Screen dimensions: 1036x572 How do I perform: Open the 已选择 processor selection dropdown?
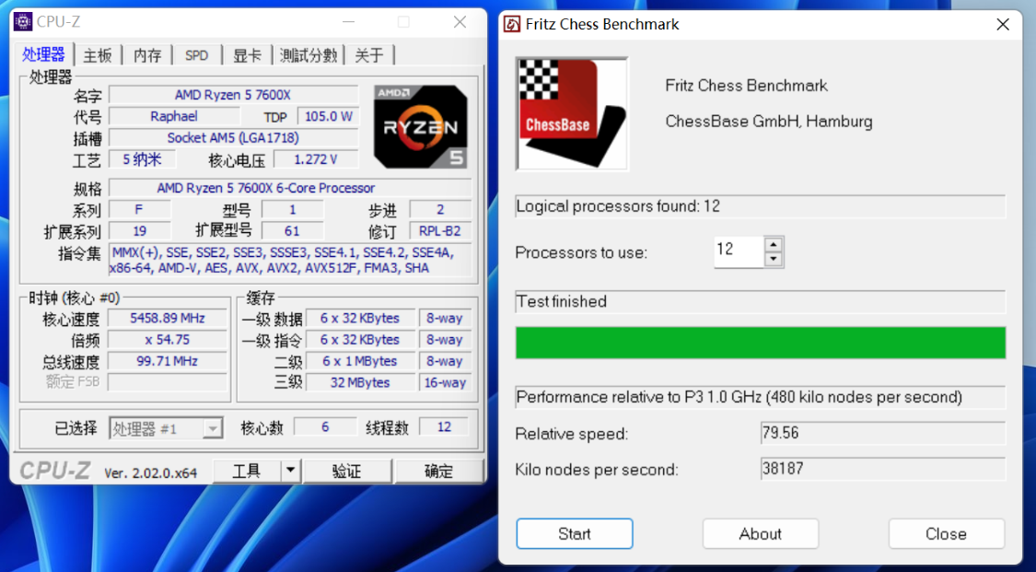pyautogui.click(x=212, y=426)
